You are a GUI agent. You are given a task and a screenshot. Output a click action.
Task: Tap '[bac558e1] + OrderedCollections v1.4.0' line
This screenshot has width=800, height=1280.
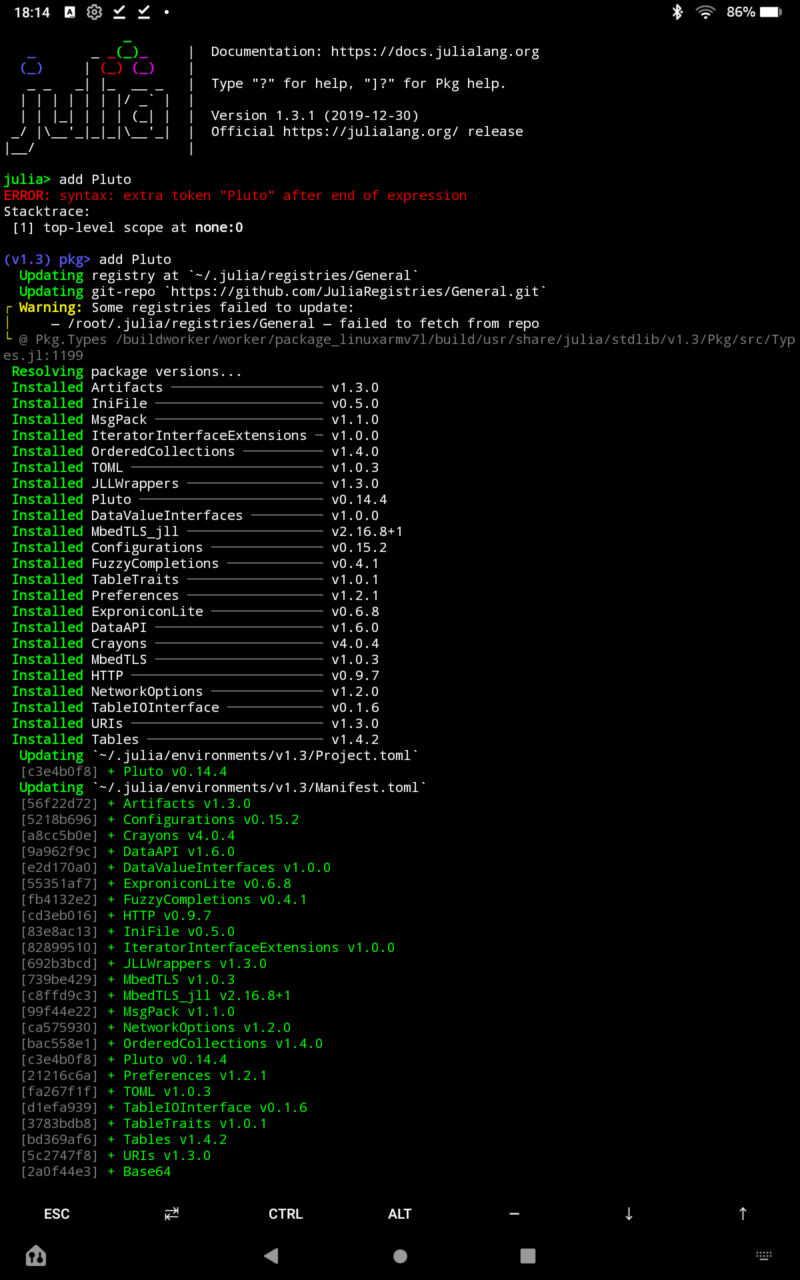click(x=172, y=1043)
